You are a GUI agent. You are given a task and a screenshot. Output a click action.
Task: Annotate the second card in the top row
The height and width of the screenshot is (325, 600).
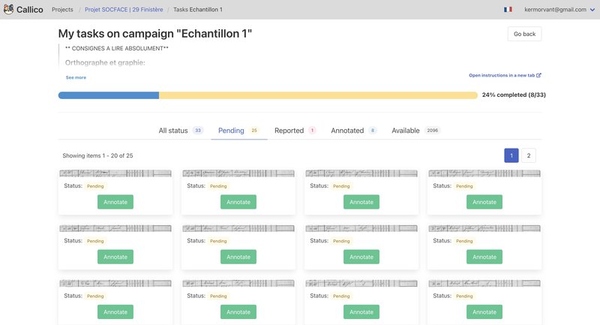click(x=238, y=202)
